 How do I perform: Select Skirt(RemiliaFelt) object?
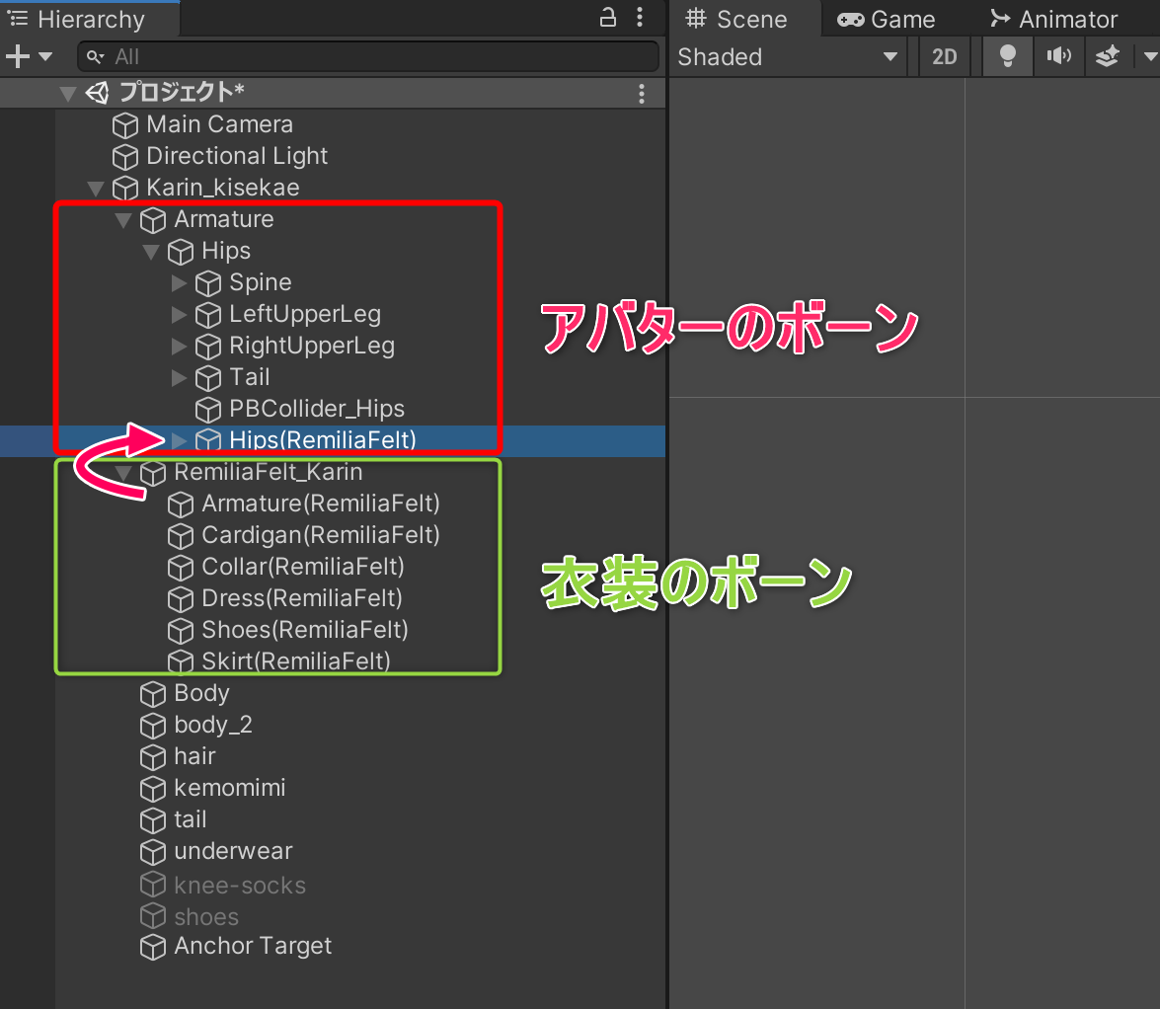296,661
